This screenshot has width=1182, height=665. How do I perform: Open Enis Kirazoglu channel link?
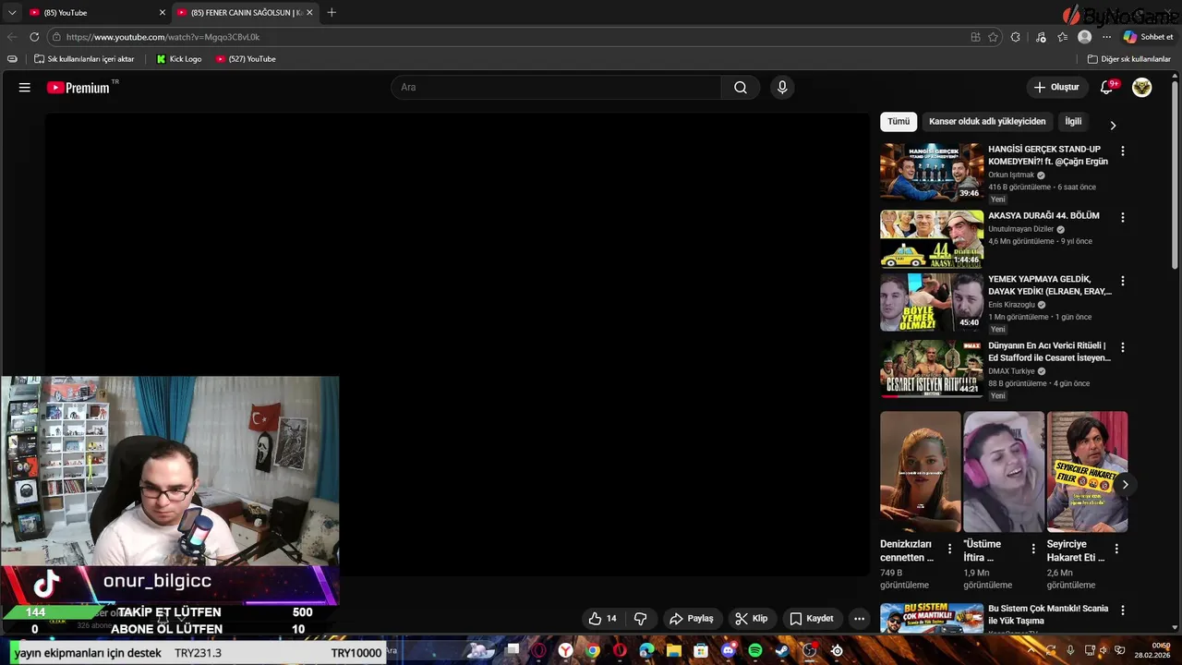pos(1011,305)
